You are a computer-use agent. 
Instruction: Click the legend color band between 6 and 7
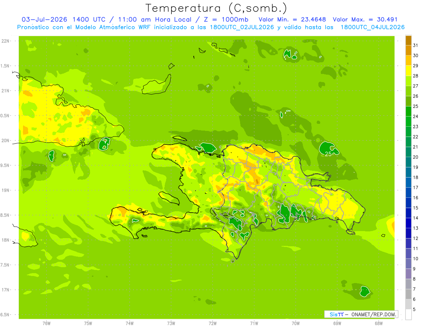click(x=408, y=294)
